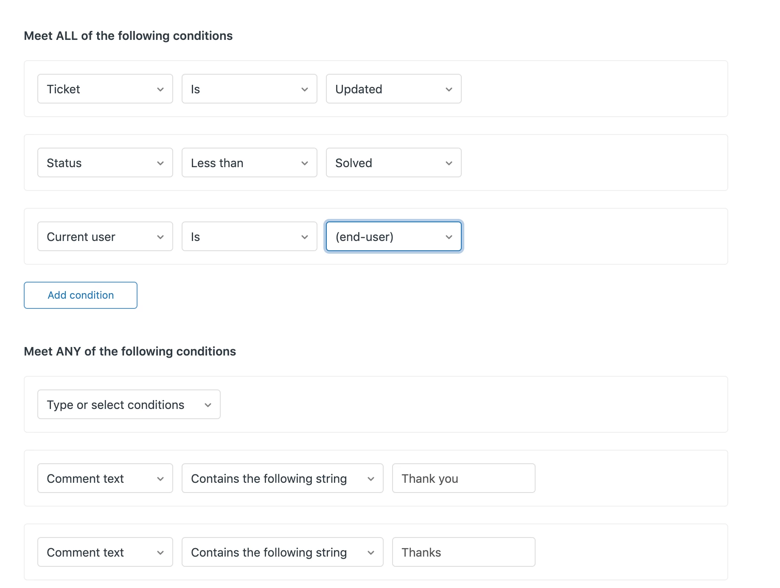Change operator dropdown in the Thanks row

click(282, 552)
